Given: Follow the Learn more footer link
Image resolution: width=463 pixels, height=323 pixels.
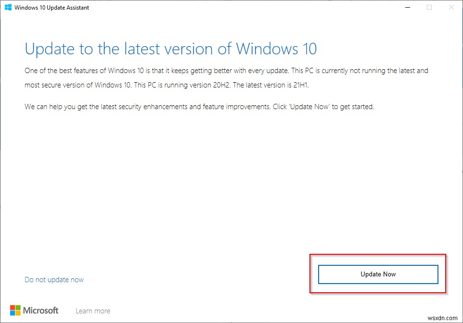Looking at the screenshot, I should point(93,311).
